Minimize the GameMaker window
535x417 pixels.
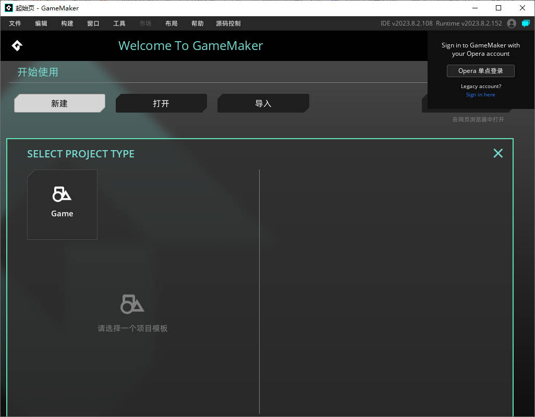coord(475,8)
